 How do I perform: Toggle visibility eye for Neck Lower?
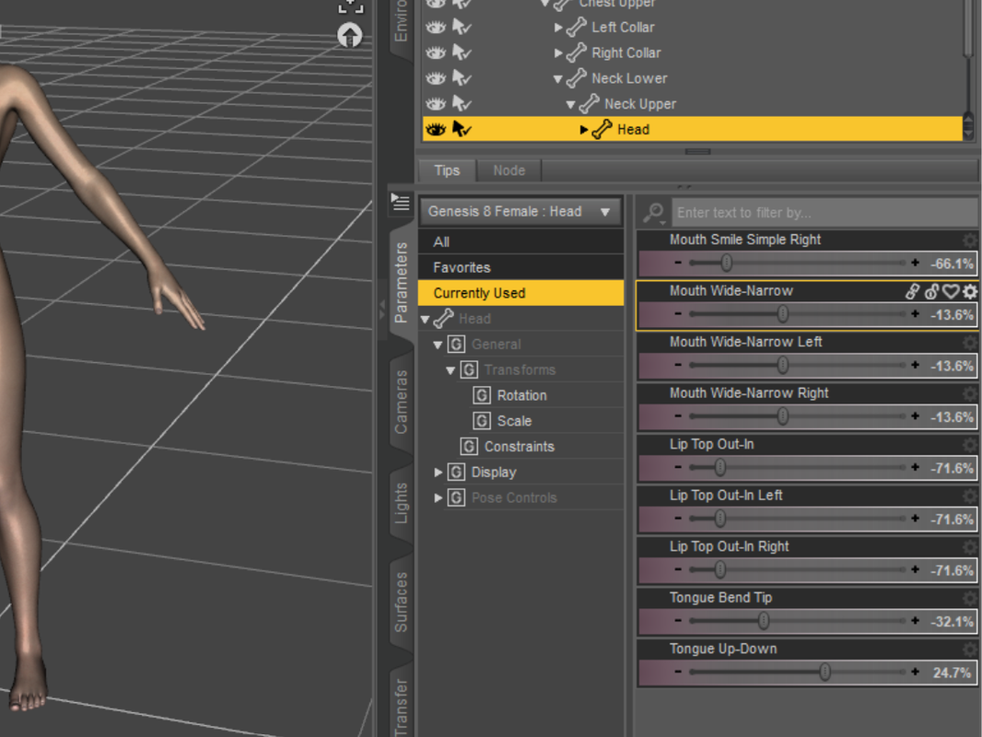click(x=436, y=78)
